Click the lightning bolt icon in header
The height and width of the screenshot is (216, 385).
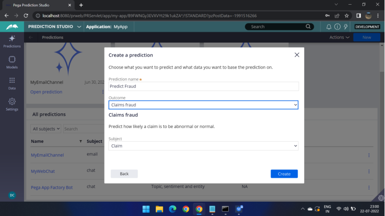pos(346,27)
